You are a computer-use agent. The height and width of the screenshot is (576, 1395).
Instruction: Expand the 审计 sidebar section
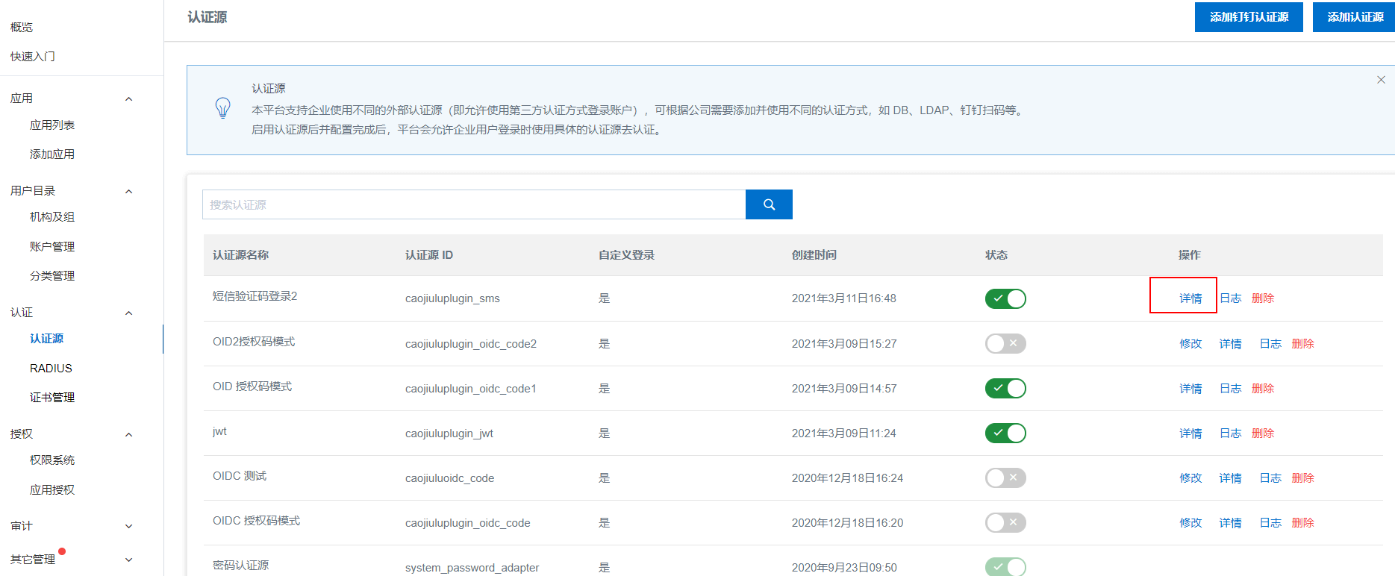[x=128, y=526]
